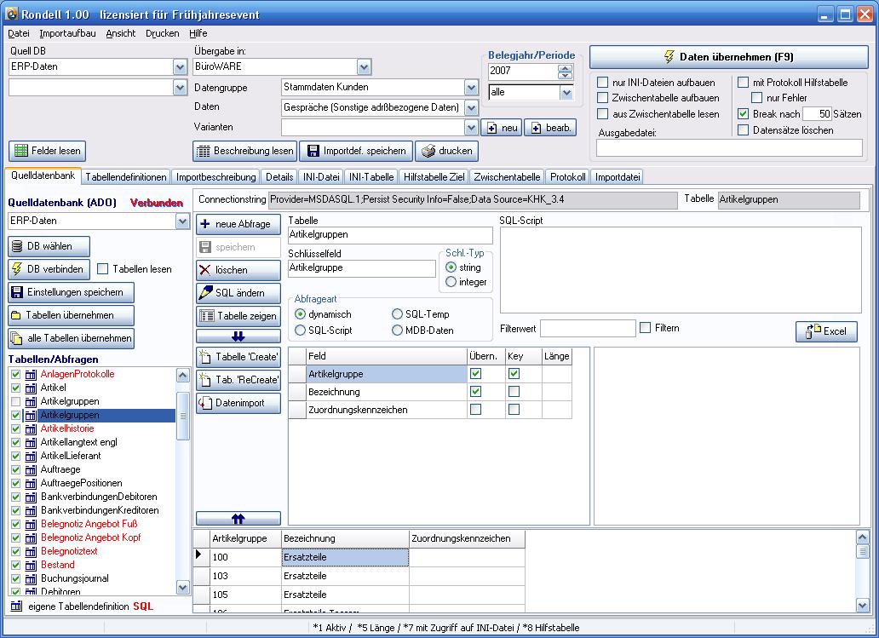This screenshot has width=879, height=638.
Task: Click the drucken printer button
Action: pos(446,151)
